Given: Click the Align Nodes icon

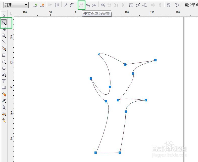Looking at the screenshot, I should (x=144, y=5).
